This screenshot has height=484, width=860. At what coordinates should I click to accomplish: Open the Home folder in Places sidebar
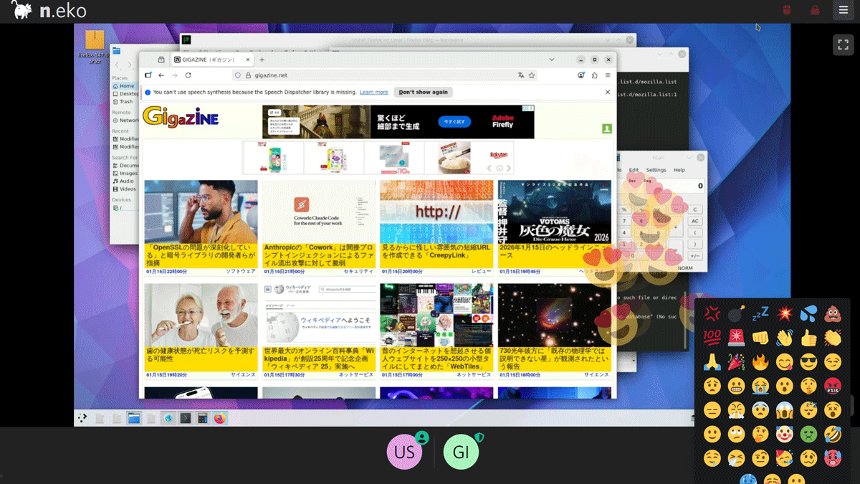coord(126,86)
